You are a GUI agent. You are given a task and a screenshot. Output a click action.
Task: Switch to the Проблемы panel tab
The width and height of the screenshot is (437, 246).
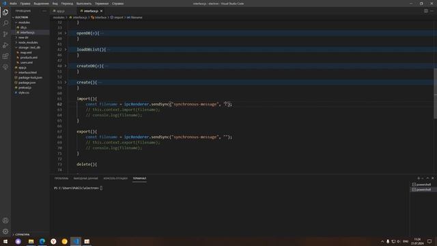pyautogui.click(x=61, y=178)
